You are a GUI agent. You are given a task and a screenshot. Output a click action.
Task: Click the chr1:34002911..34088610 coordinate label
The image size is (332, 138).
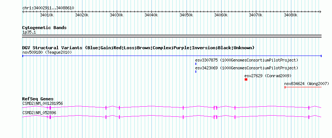(x=48, y=8)
